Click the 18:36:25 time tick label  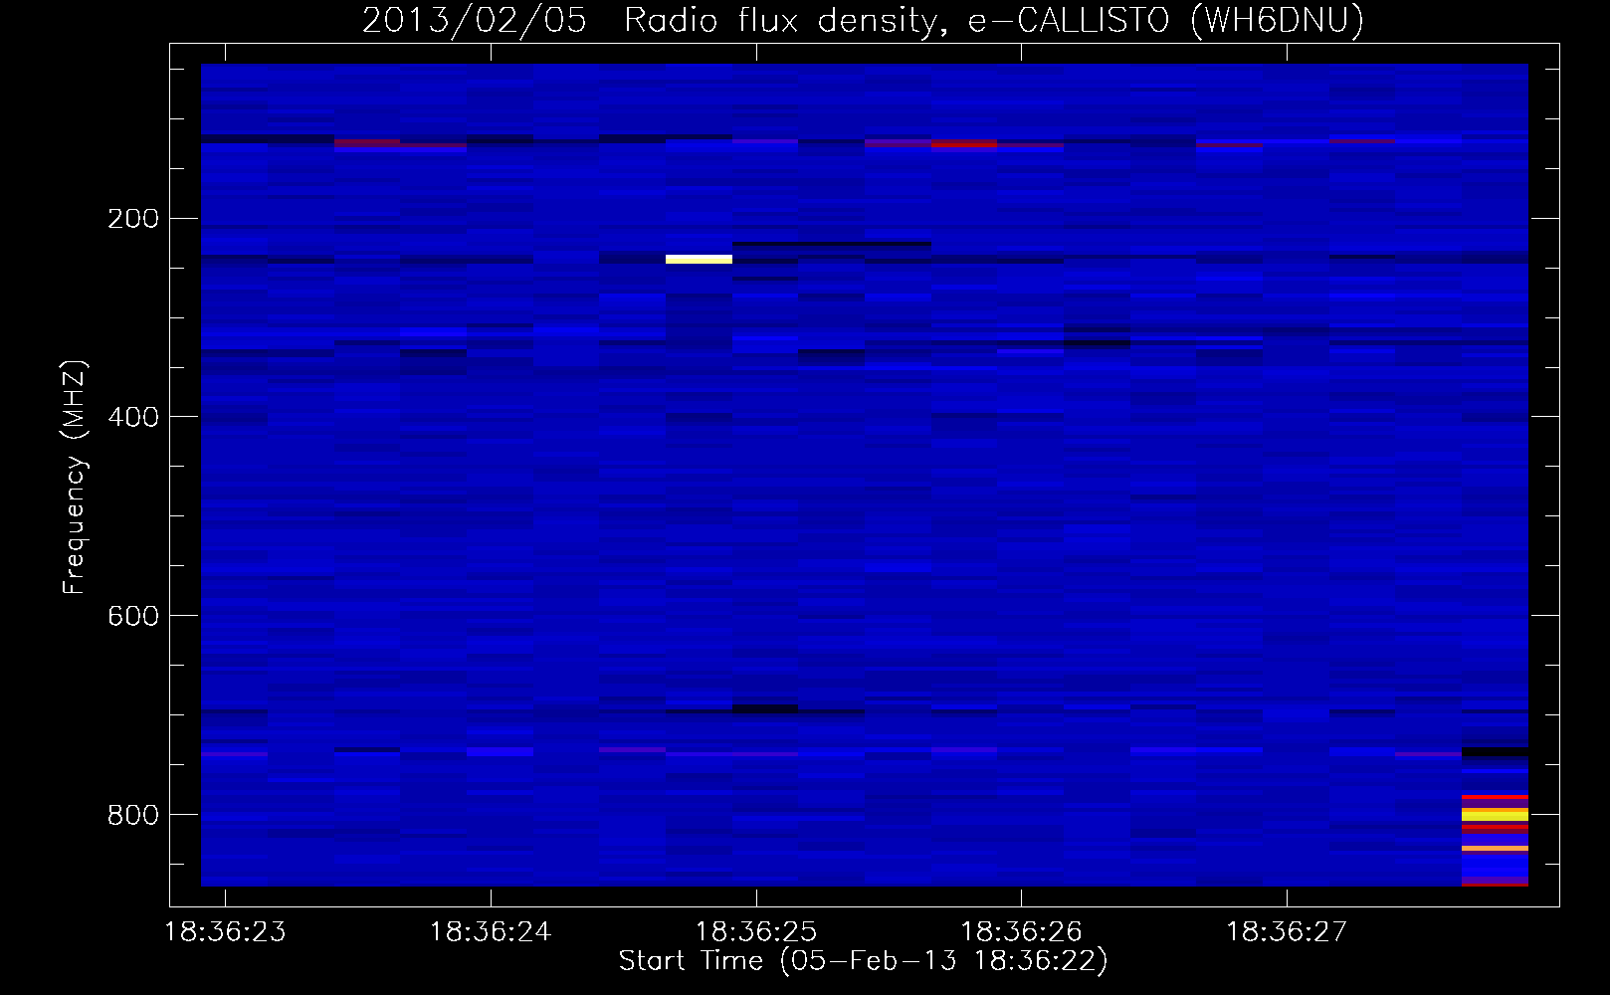755,932
